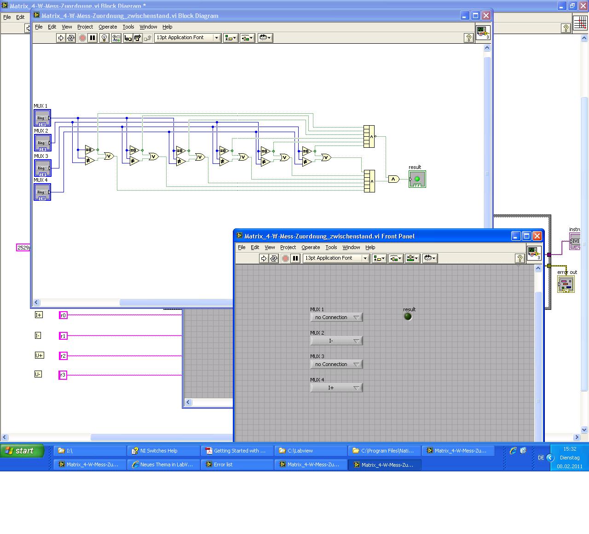Switch to the NI Switches Help taskbar button
Screen dimensions: 589x534
coord(163,451)
